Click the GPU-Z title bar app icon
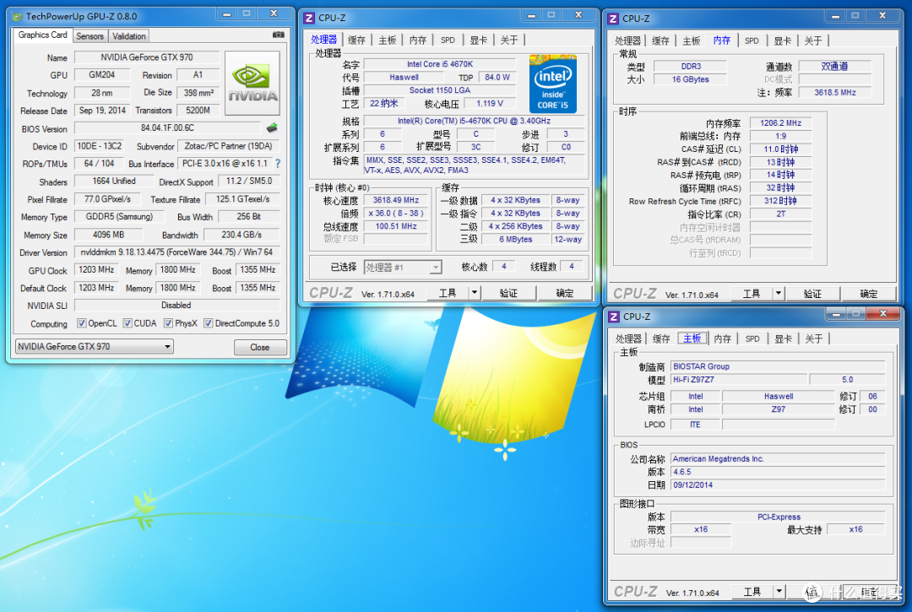Viewport: 912px width, 612px height. 18,16
